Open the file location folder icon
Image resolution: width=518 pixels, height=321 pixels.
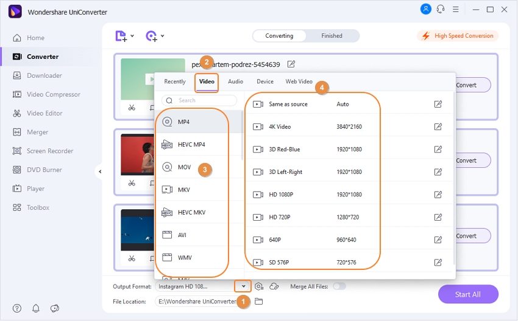tap(258, 302)
